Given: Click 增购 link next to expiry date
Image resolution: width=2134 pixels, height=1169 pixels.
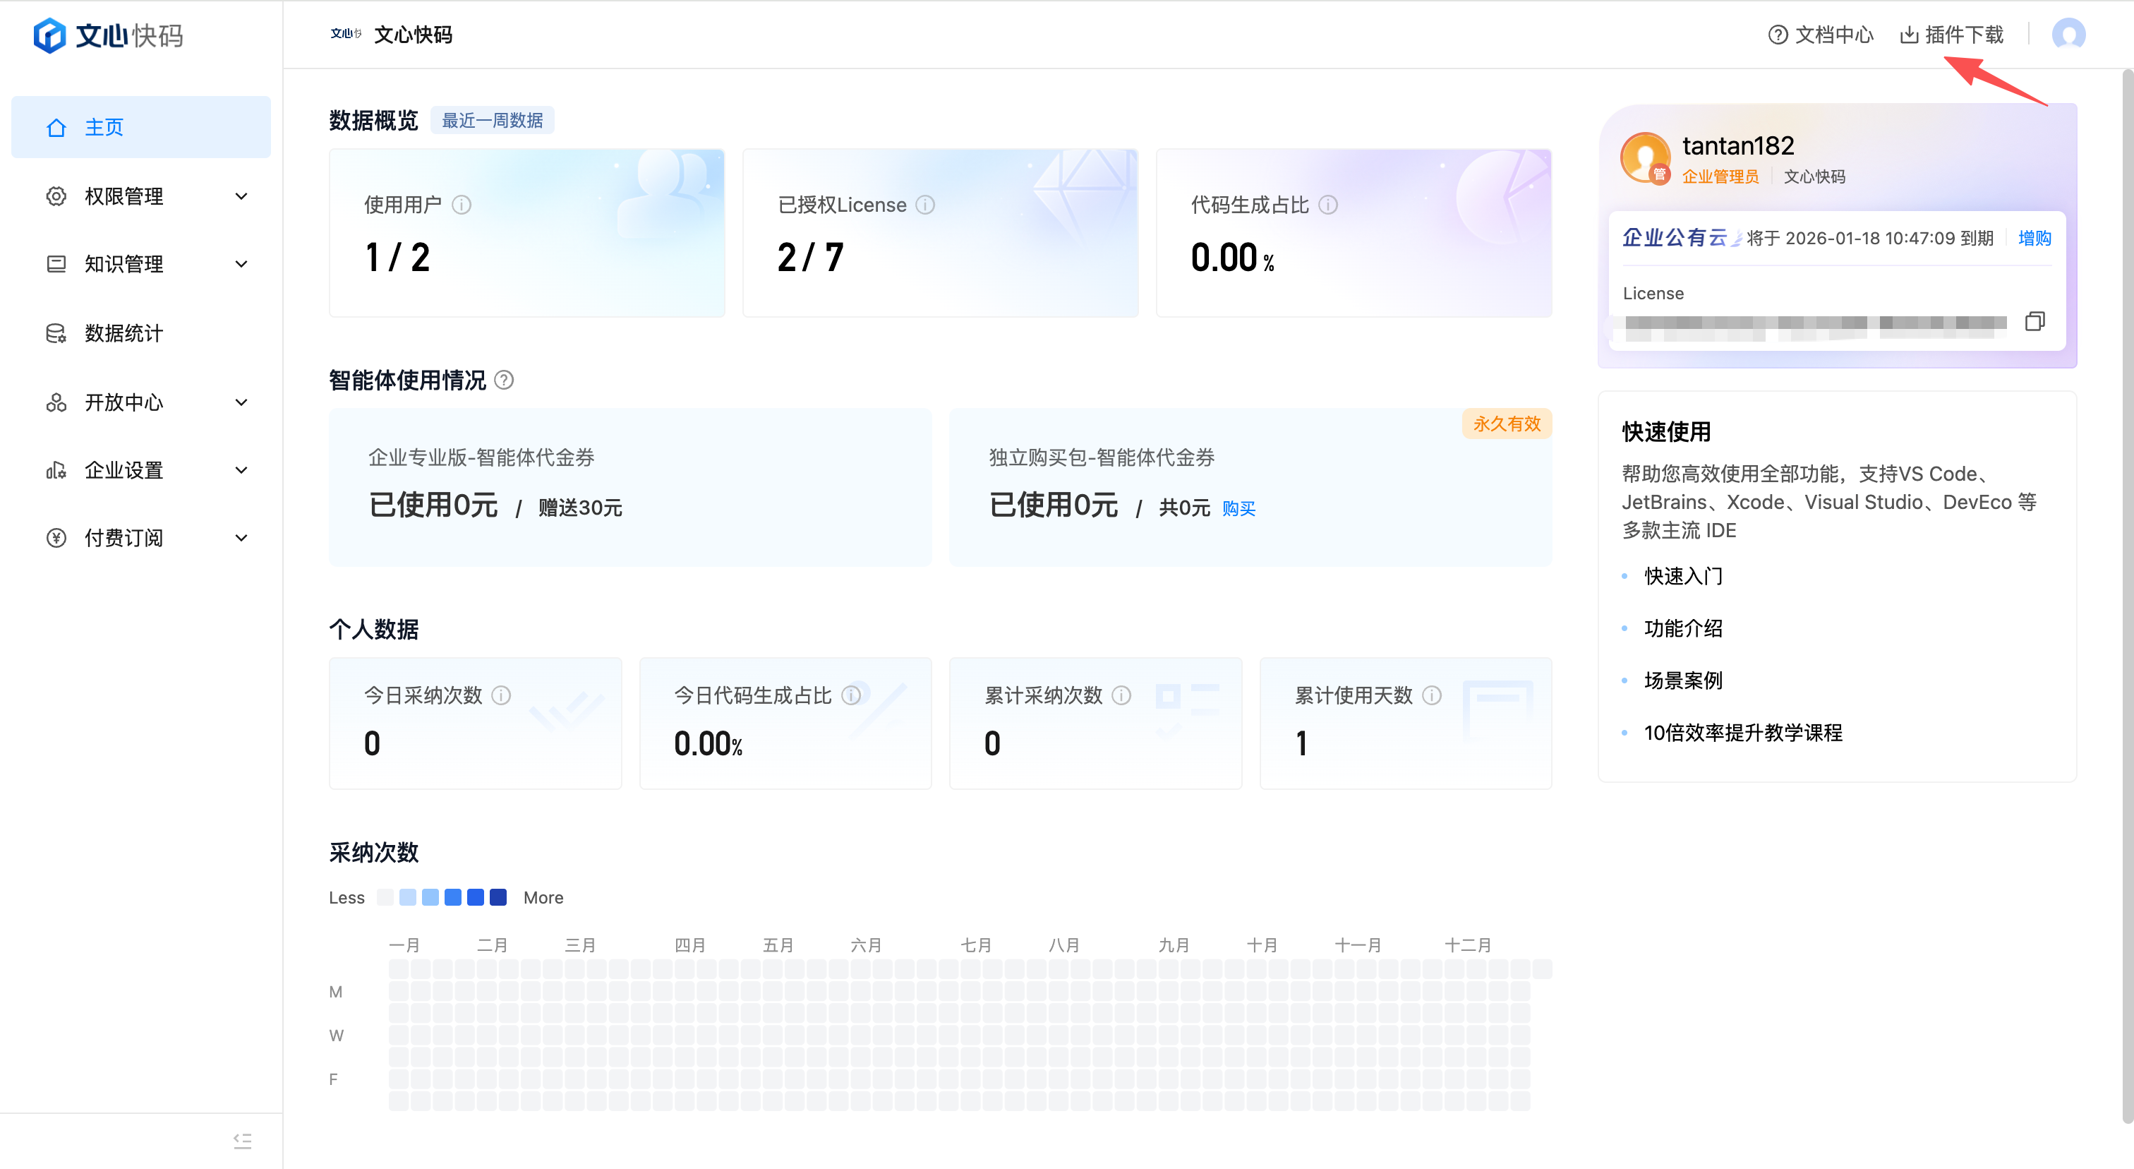Looking at the screenshot, I should click(x=2034, y=239).
